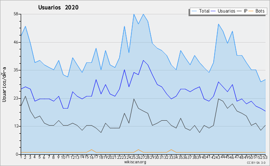Click the "CC BY-SA 3.0" license text
270x166 pixels.
(x=256, y=162)
